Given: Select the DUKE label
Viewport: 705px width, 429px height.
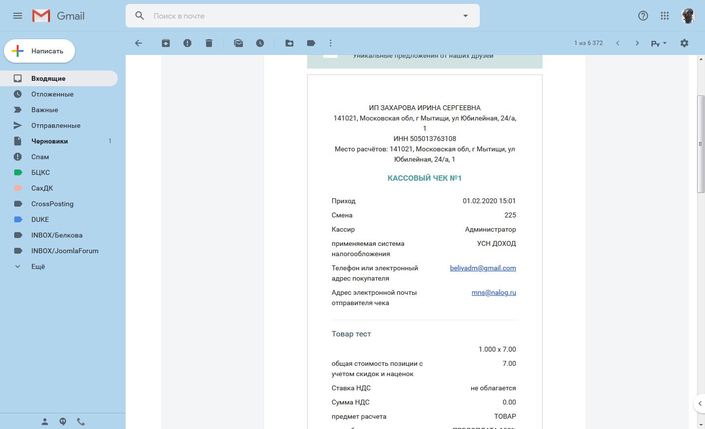Looking at the screenshot, I should [x=59, y=219].
